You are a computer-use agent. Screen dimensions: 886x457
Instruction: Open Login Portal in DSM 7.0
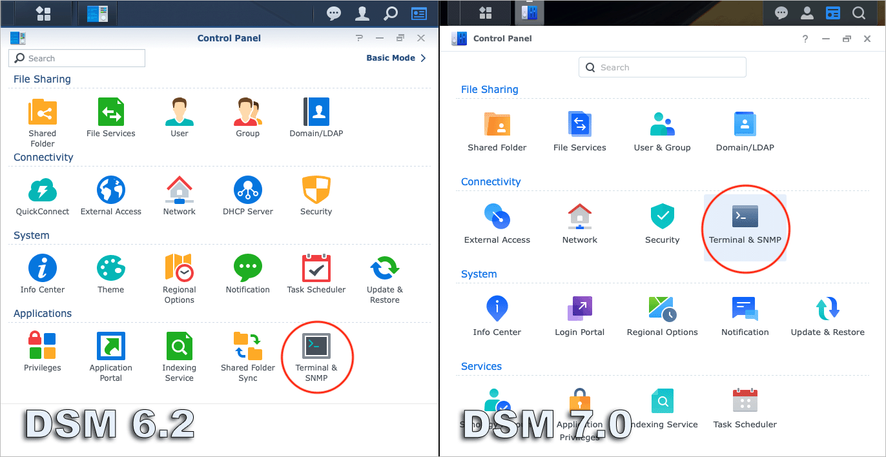click(580, 316)
